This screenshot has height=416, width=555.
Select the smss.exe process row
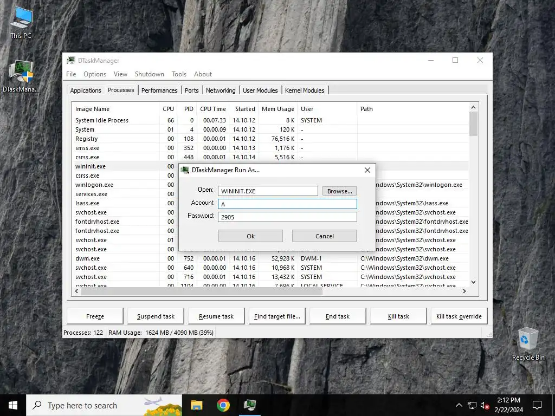[270, 148]
